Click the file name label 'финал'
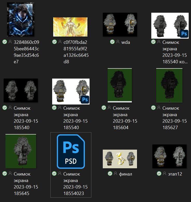Screen dimensions: 191x202 (x=126, y=174)
